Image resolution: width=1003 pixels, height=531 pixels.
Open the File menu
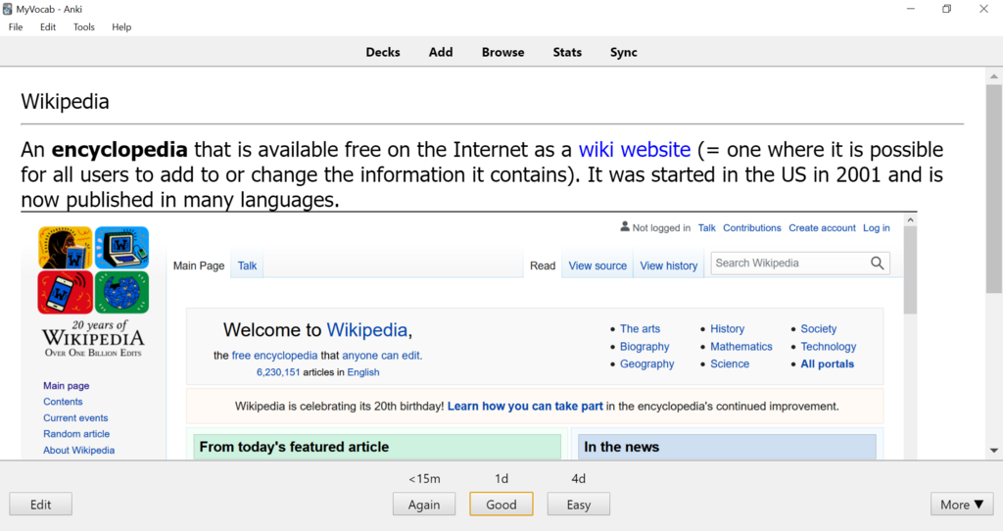pos(16,26)
